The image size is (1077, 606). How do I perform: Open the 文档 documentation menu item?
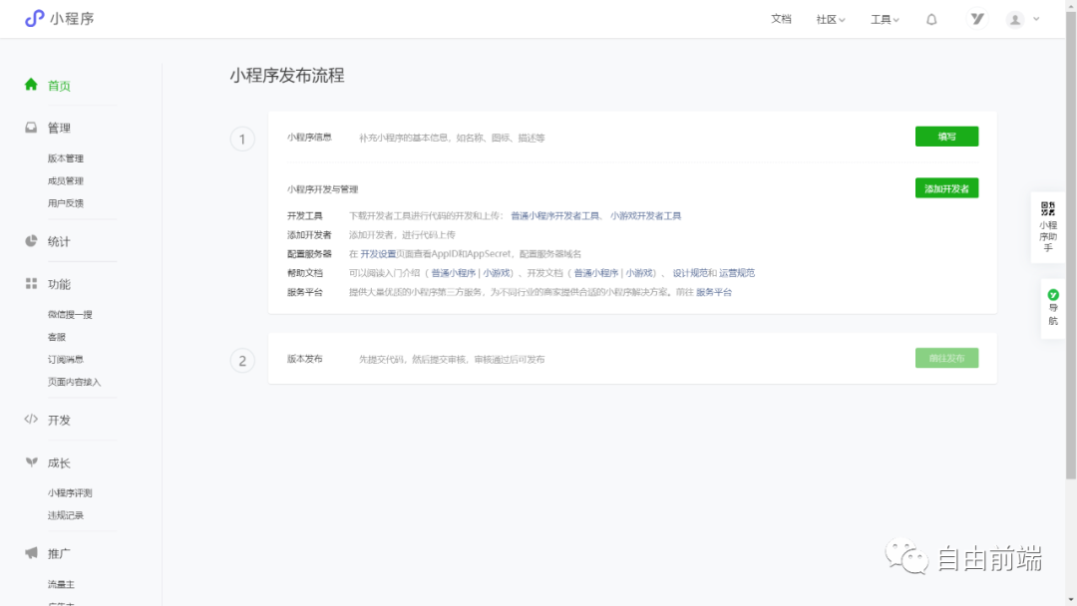tap(781, 18)
